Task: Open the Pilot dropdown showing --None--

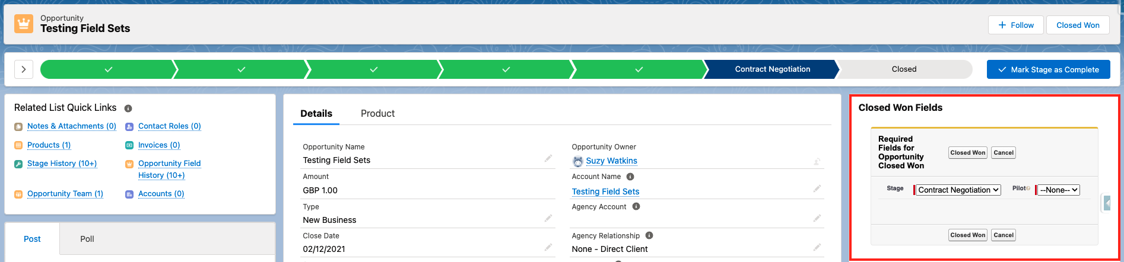Action: [x=1059, y=190]
